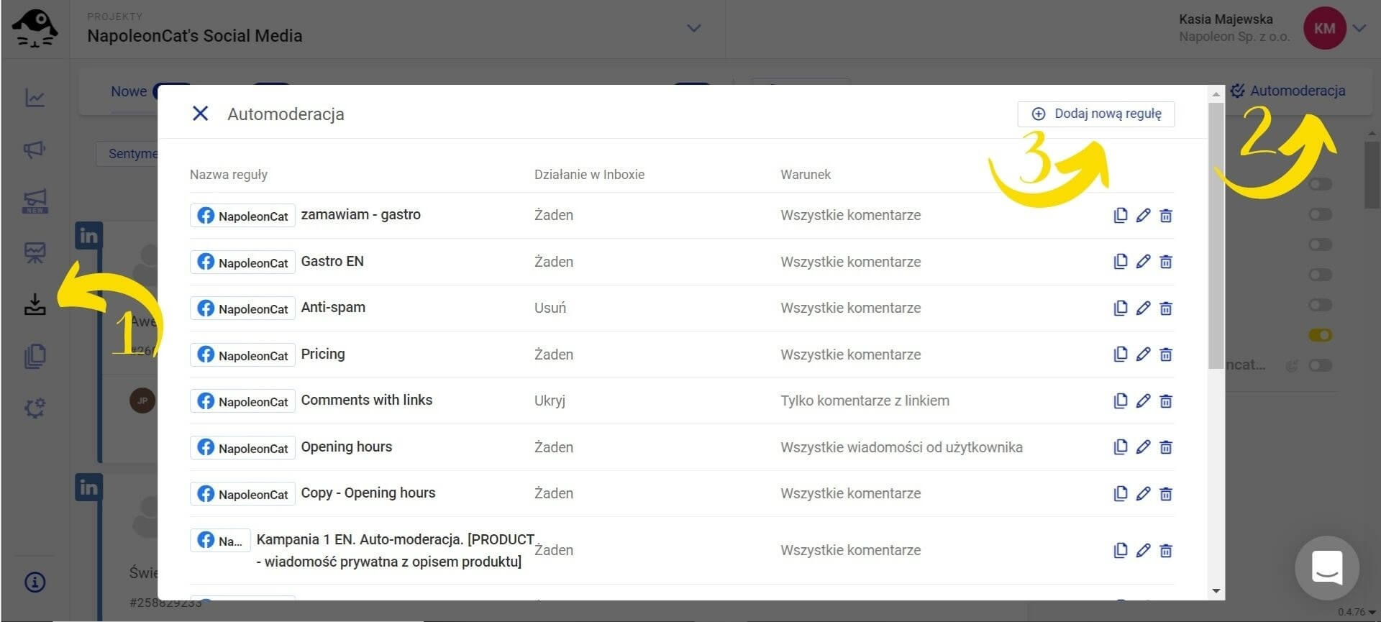Delete the 'Gastro EN' rule
1381x622 pixels.
pos(1166,262)
